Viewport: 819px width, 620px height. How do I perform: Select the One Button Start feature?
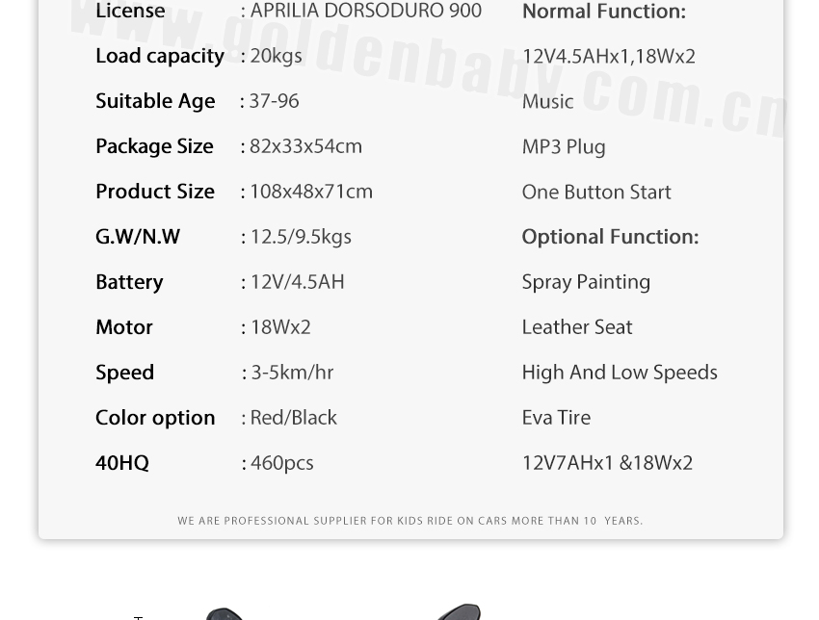coord(596,192)
